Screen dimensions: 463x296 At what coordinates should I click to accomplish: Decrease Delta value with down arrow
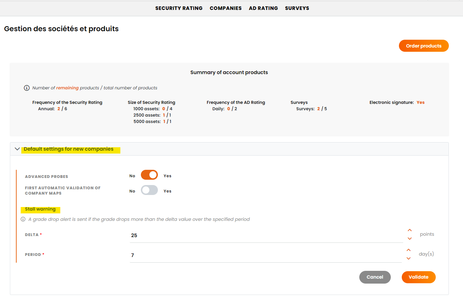tap(410, 239)
